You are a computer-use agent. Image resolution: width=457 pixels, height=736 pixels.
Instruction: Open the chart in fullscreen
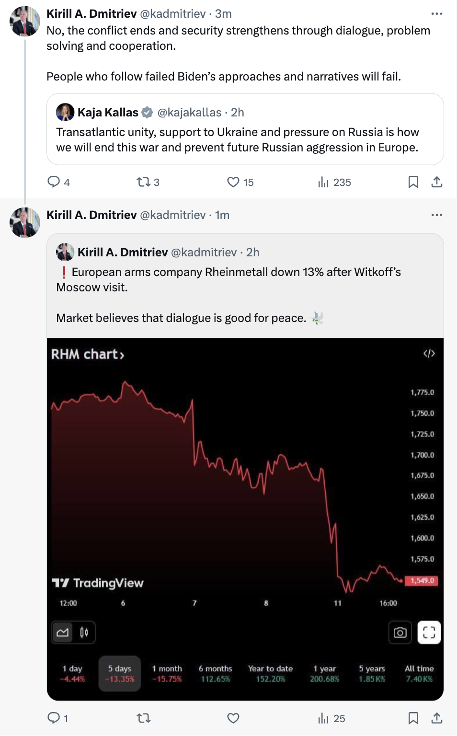[429, 632]
